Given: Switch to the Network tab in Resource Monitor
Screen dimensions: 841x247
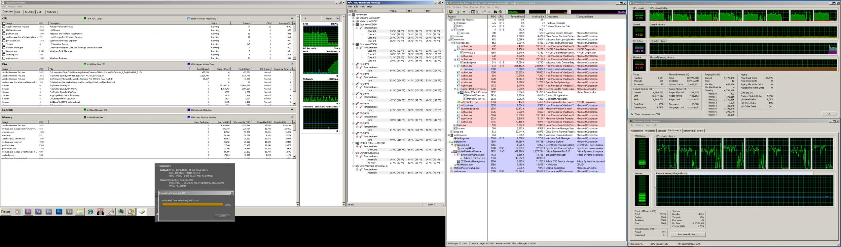Looking at the screenshot, I should pos(51,12).
